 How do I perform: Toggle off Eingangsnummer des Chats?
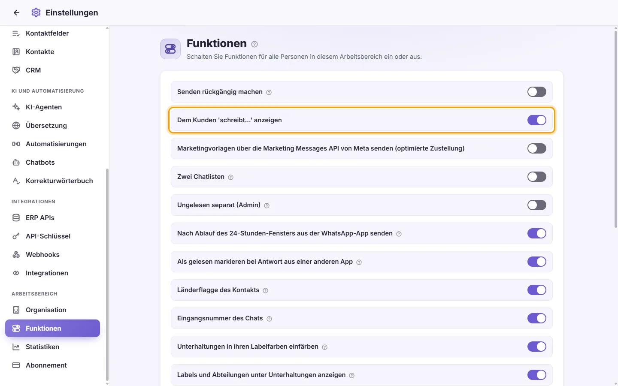[x=537, y=318]
